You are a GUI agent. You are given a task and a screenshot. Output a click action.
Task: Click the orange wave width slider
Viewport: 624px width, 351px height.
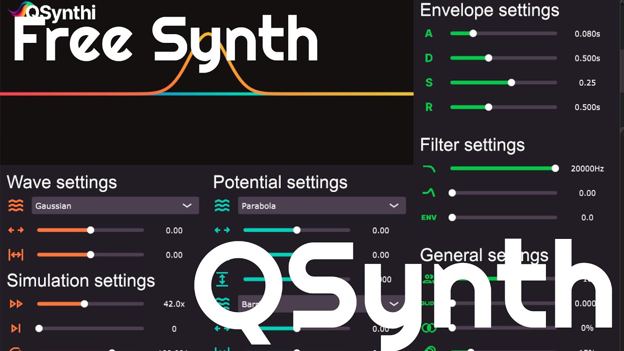[91, 254]
